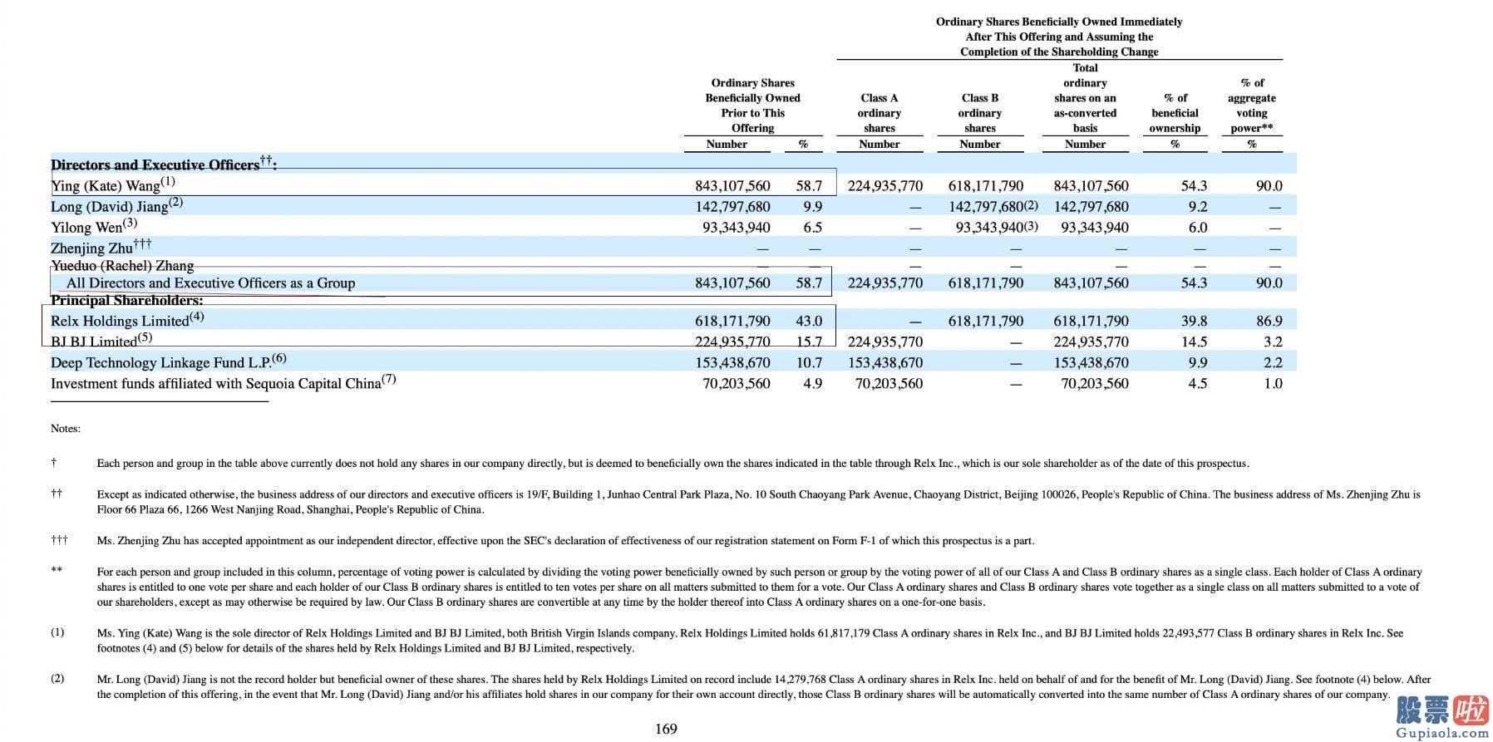Image resolution: width=1493 pixels, height=742 pixels.
Task: Click Sequoia's 4.9 percent value
Action: 812,384
